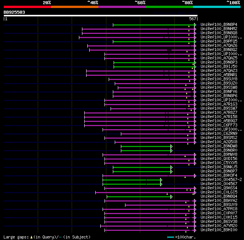
Task: Click the green ~80% legend segment
Action: tap(169, 7)
